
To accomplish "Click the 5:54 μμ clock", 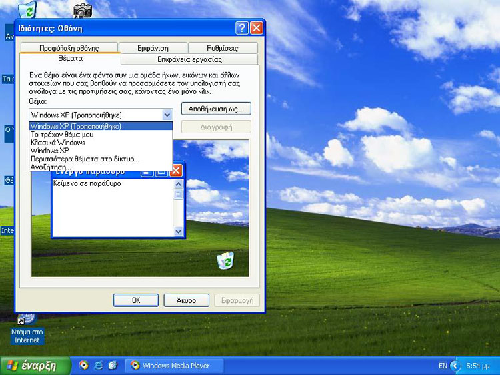I will (478, 366).
